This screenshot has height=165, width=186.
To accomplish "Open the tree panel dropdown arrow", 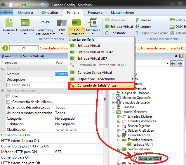I will click(167, 63).
